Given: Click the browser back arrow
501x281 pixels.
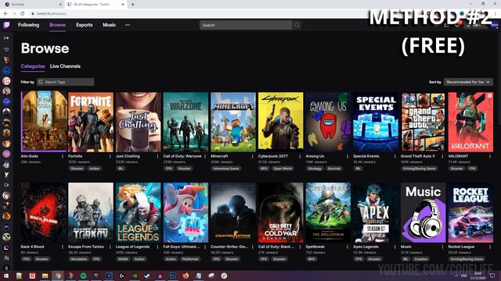Looking at the screenshot, I should [x=5, y=13].
